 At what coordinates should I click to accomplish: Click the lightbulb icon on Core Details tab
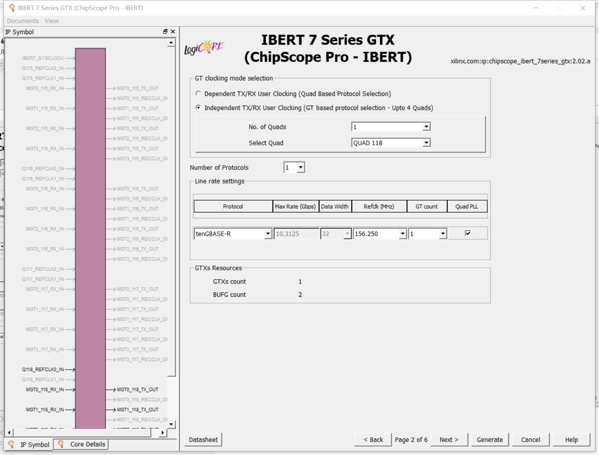61,444
